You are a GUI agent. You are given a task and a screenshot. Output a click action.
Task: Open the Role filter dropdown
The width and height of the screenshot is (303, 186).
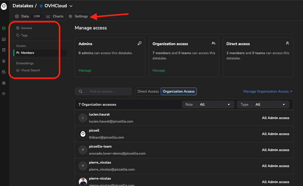pos(208,104)
